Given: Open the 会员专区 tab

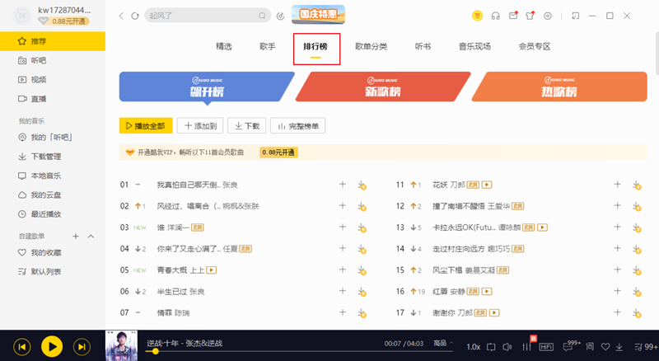Looking at the screenshot, I should coord(534,46).
